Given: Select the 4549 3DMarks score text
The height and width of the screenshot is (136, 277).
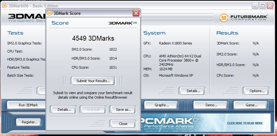Looking at the screenshot, I should pyautogui.click(x=93, y=38).
